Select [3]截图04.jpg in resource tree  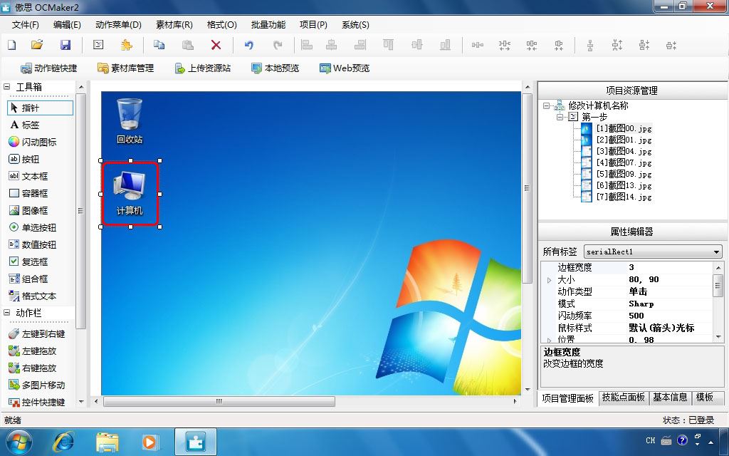point(624,151)
